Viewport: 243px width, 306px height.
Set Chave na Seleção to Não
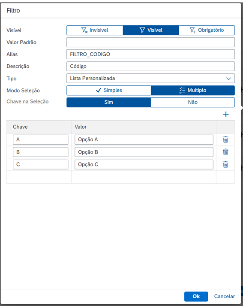pyautogui.click(x=192, y=102)
